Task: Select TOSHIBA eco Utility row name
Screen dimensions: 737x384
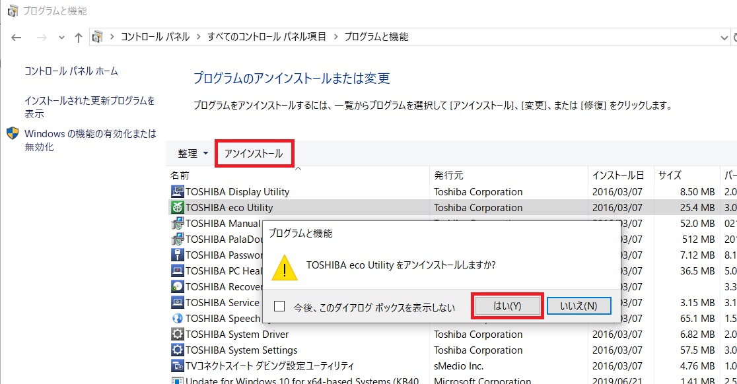Action: [229, 207]
